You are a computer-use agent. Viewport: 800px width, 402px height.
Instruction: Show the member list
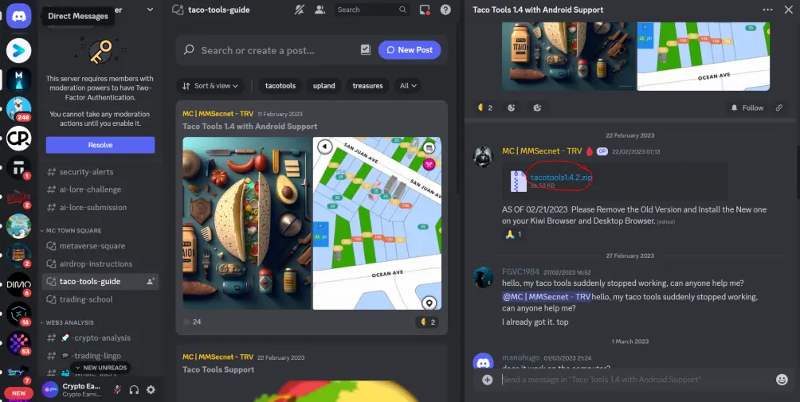pos(320,10)
